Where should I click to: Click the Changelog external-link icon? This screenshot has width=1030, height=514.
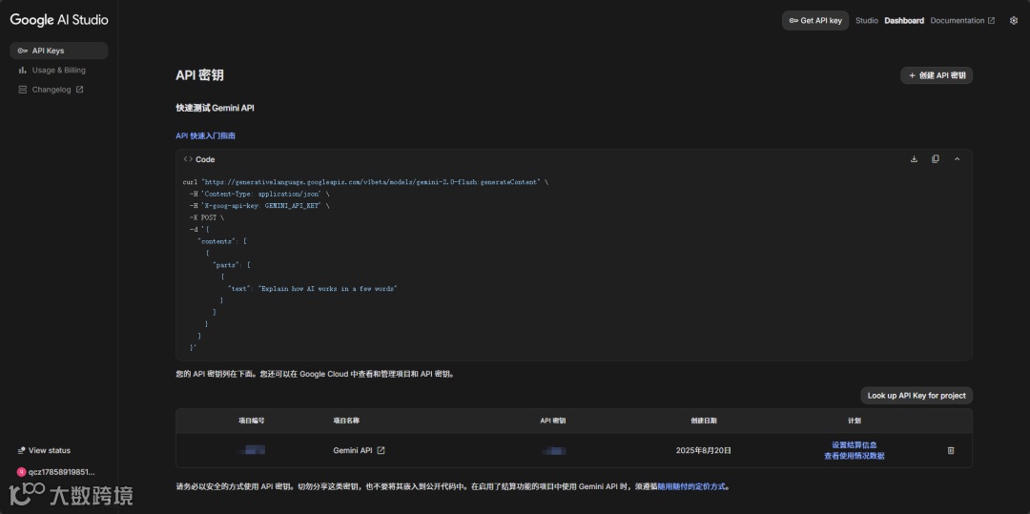point(79,90)
